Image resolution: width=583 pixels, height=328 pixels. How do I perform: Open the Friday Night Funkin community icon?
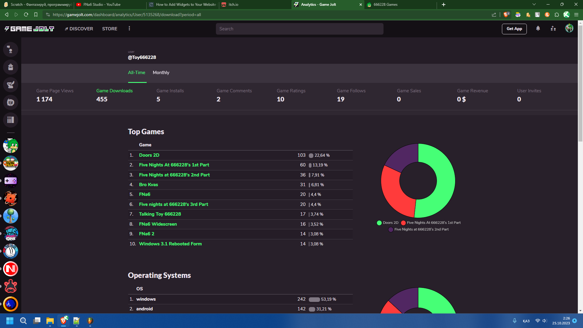[x=11, y=234]
